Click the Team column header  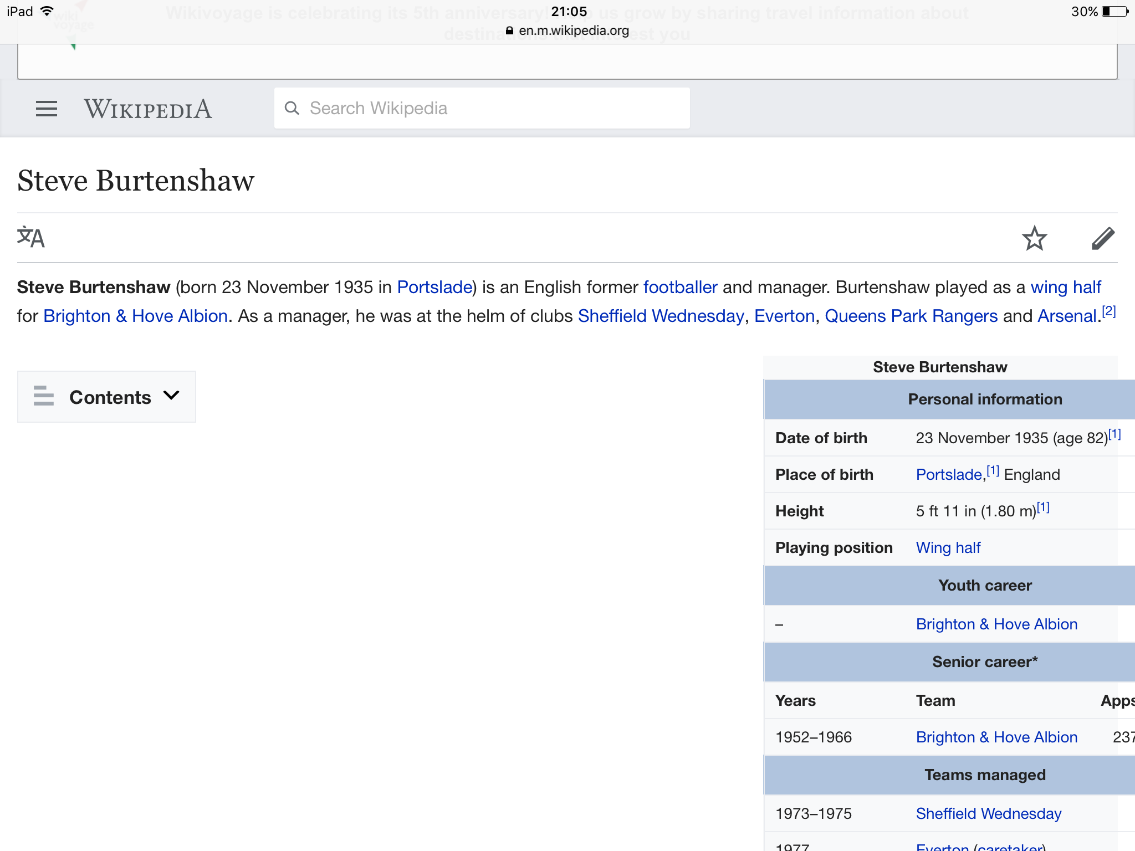click(935, 700)
